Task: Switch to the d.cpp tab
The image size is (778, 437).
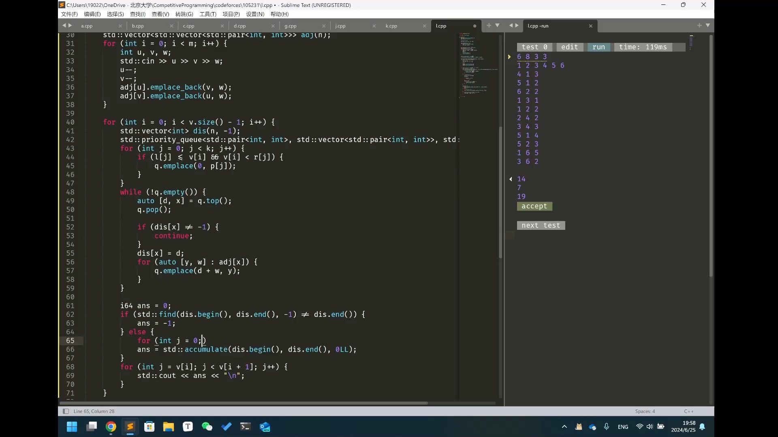Action: pos(239,26)
